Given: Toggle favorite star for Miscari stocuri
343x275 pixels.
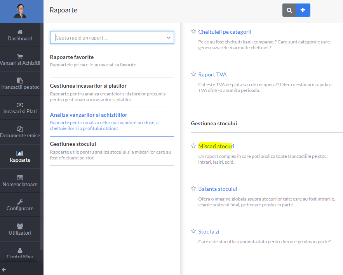Looking at the screenshot, I should click(193, 146).
